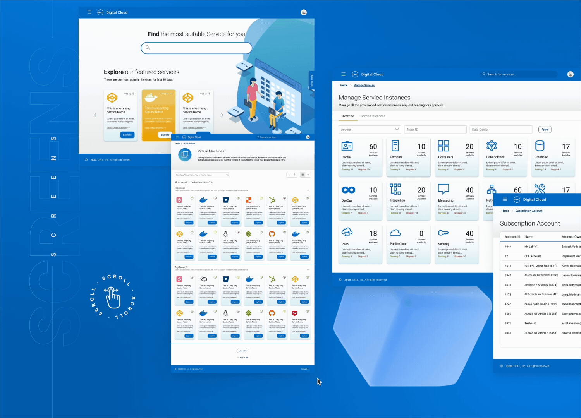Viewport: 581px width, 418px height.
Task: Click the Subscription Account breadcrumb link
Action: click(529, 211)
